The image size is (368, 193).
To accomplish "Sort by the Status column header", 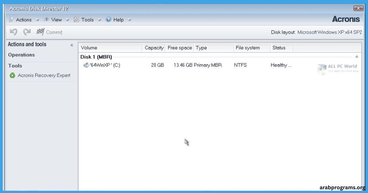I will click(x=282, y=48).
